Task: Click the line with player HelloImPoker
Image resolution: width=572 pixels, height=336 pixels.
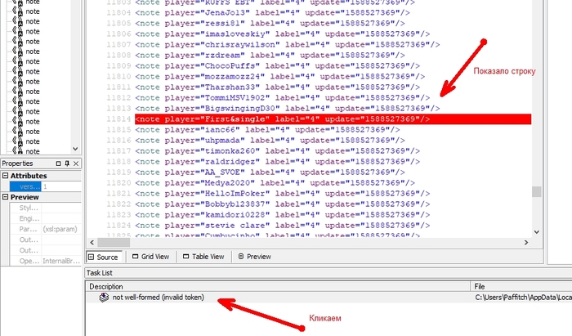Action: [x=283, y=193]
